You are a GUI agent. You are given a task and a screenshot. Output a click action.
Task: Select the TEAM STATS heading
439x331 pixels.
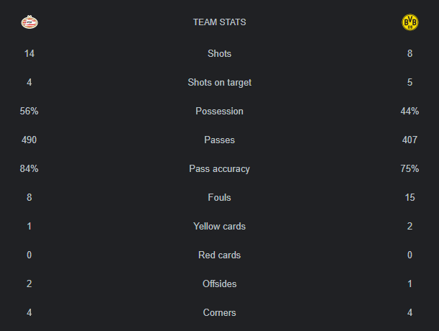pyautogui.click(x=219, y=22)
